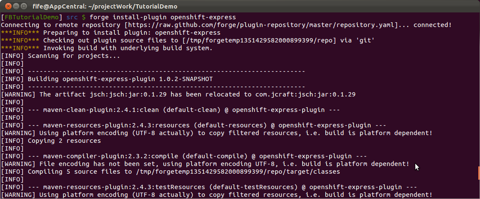Click the 'forge install-plugin openshift-express' command
The image size is (480, 199).
(x=162, y=17)
